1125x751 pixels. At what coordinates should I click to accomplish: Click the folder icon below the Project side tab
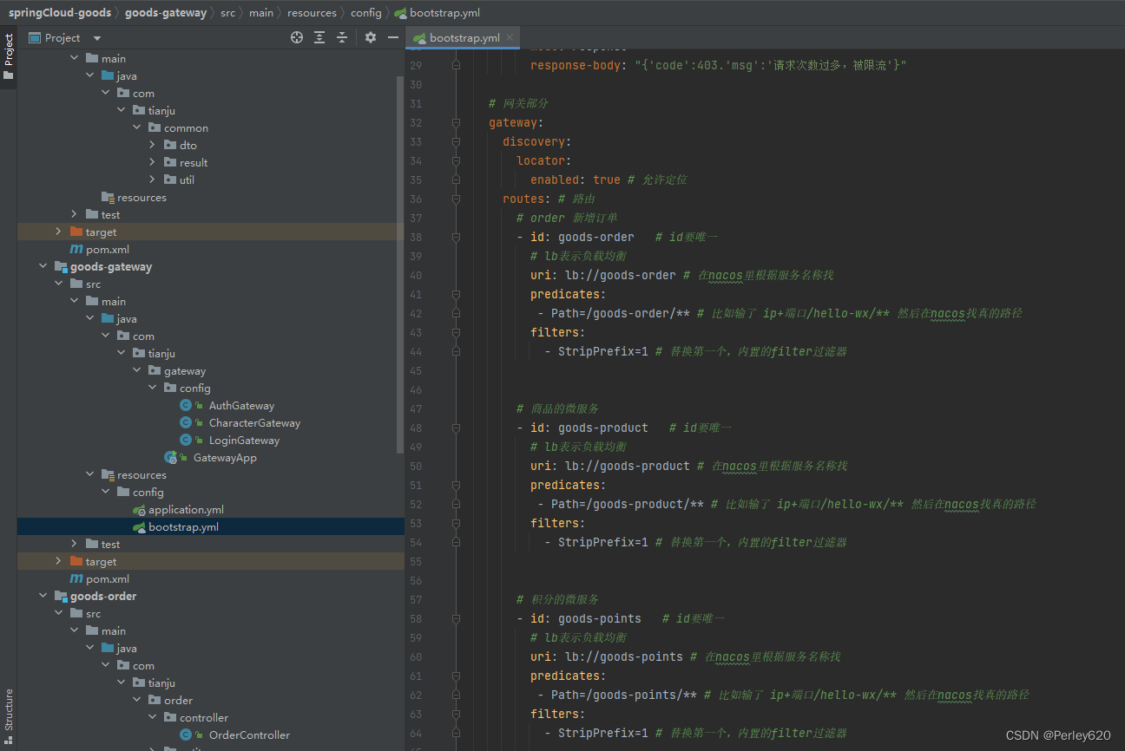point(9,75)
